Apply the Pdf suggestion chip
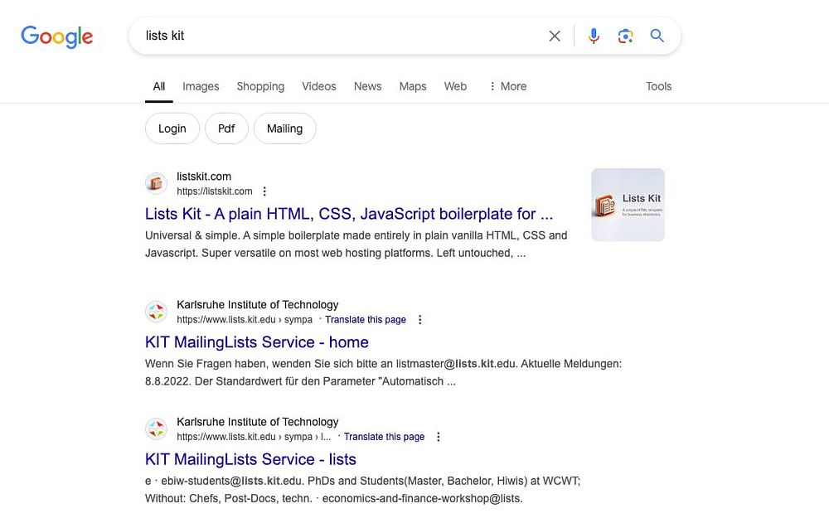 (x=226, y=128)
